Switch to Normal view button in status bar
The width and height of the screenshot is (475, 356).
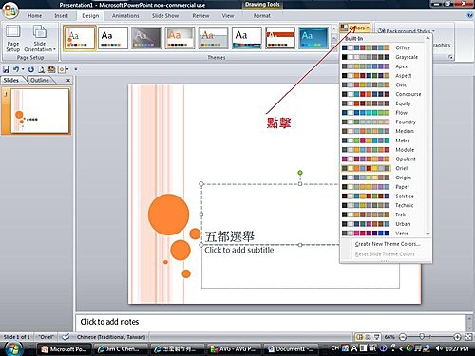point(359,337)
